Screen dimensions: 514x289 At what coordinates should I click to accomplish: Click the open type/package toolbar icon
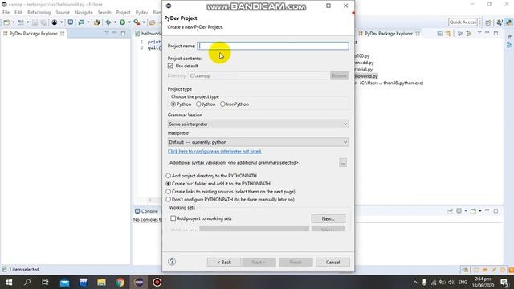click(97, 22)
